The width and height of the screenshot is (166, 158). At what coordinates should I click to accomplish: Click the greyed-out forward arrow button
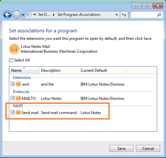[x=16, y=15]
